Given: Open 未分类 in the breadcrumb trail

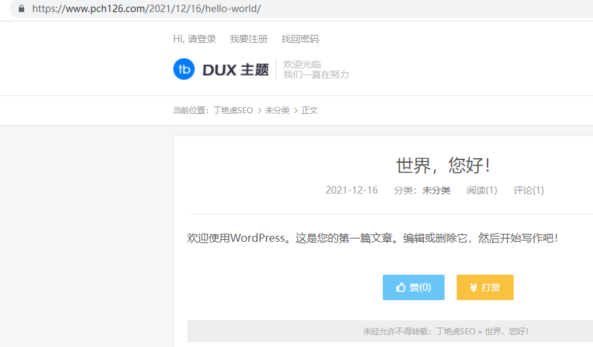Looking at the screenshot, I should click(277, 111).
